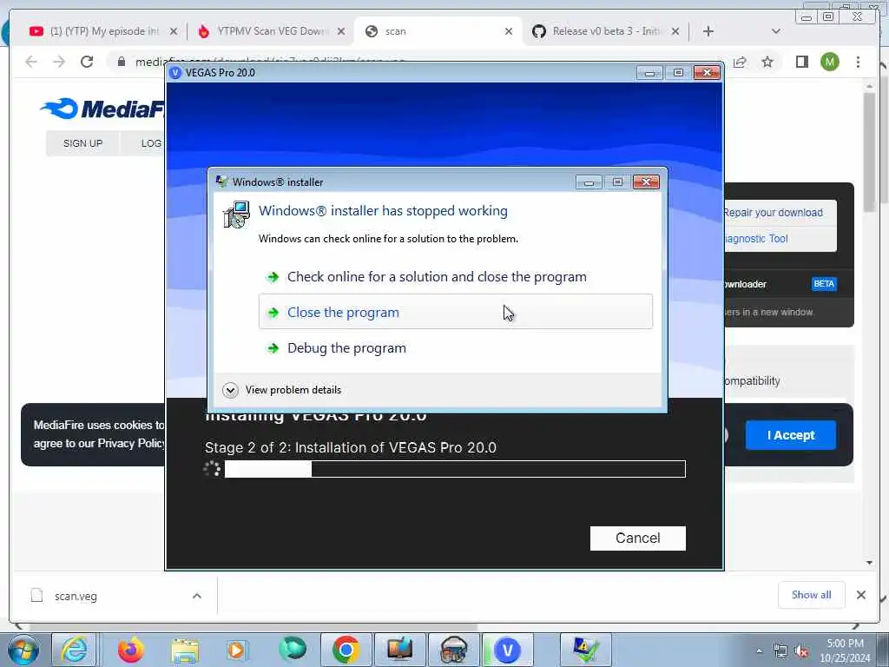
Task: Cancel the VEGAS Pro installation
Action: point(638,538)
